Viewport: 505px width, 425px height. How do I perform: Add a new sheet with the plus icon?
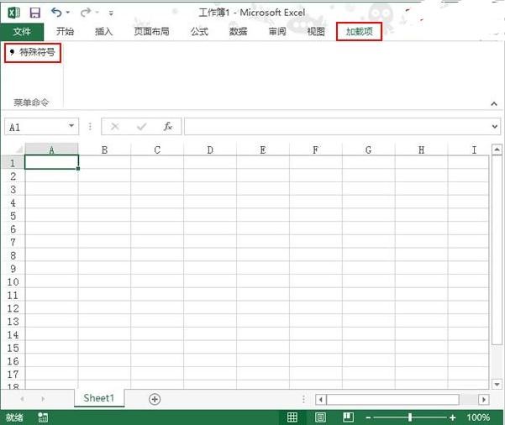pos(155,399)
